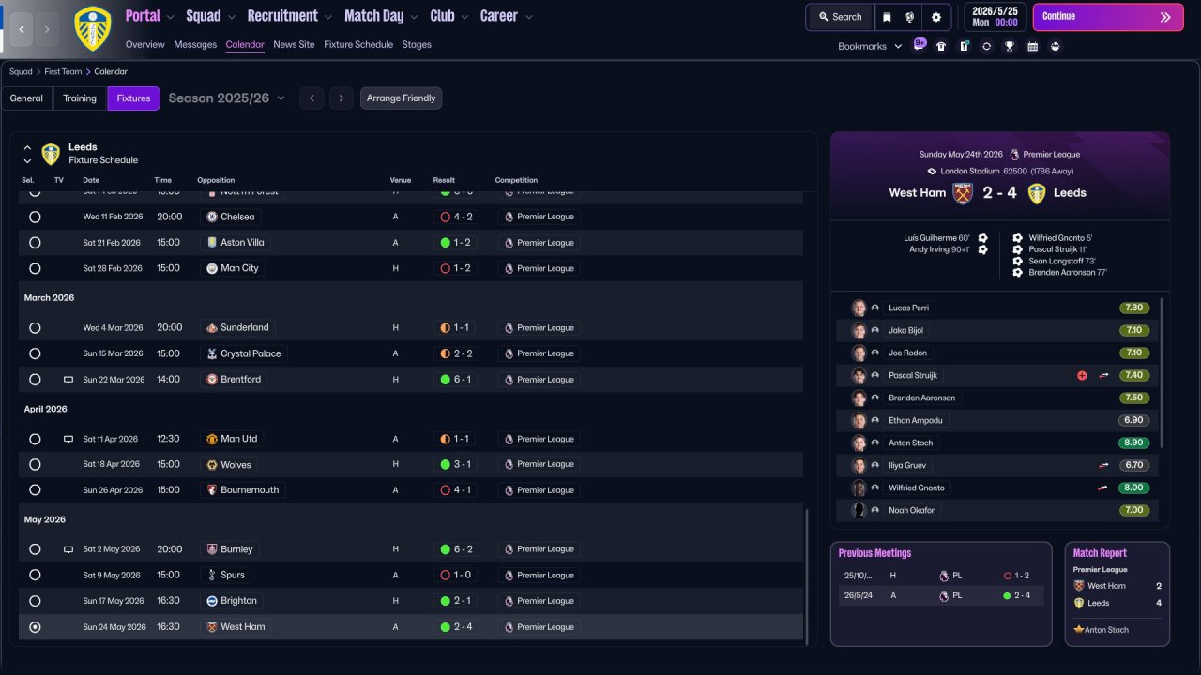Click Anton Stoch's face portrait
Image resolution: width=1201 pixels, height=675 pixels.
click(859, 442)
